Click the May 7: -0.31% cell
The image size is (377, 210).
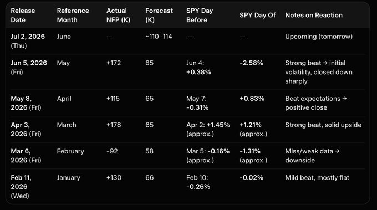tap(197, 103)
